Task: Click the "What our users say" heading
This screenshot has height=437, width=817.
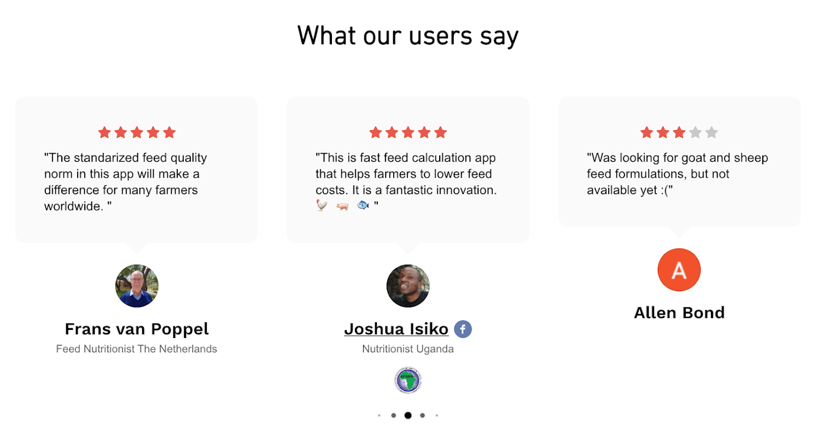Action: (408, 37)
